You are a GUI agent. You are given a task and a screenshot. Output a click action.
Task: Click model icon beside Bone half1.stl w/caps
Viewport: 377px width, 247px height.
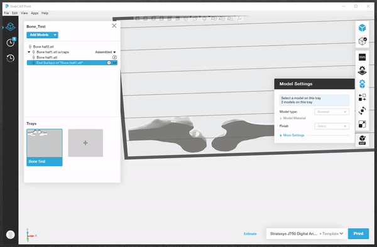pyautogui.click(x=34, y=52)
